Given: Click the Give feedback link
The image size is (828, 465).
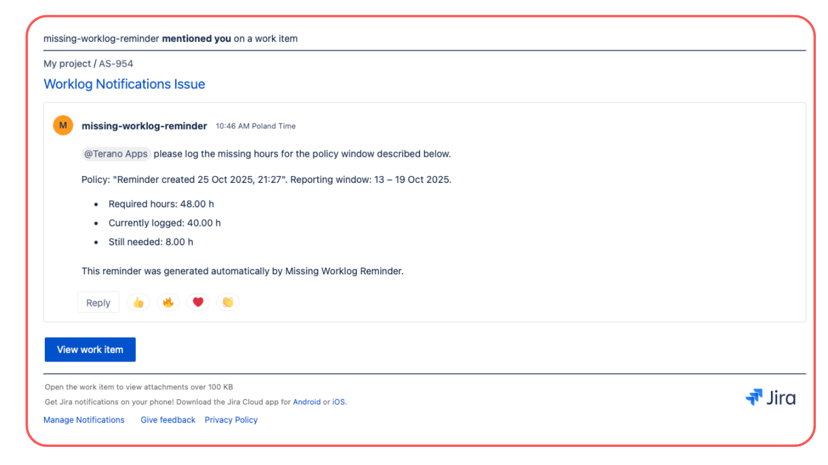Looking at the screenshot, I should pos(168,420).
